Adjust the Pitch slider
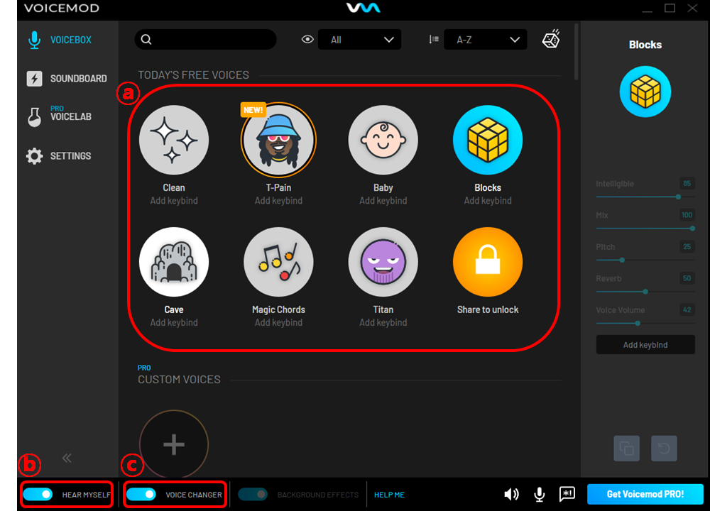Image resolution: width=710 pixels, height=511 pixels. point(645,260)
